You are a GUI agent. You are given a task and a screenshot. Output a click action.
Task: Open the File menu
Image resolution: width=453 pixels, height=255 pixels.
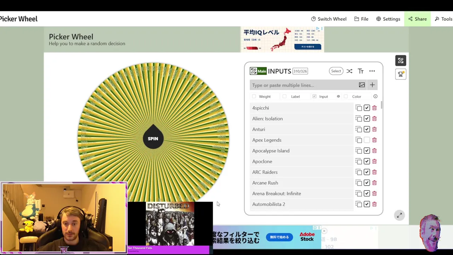point(361,19)
